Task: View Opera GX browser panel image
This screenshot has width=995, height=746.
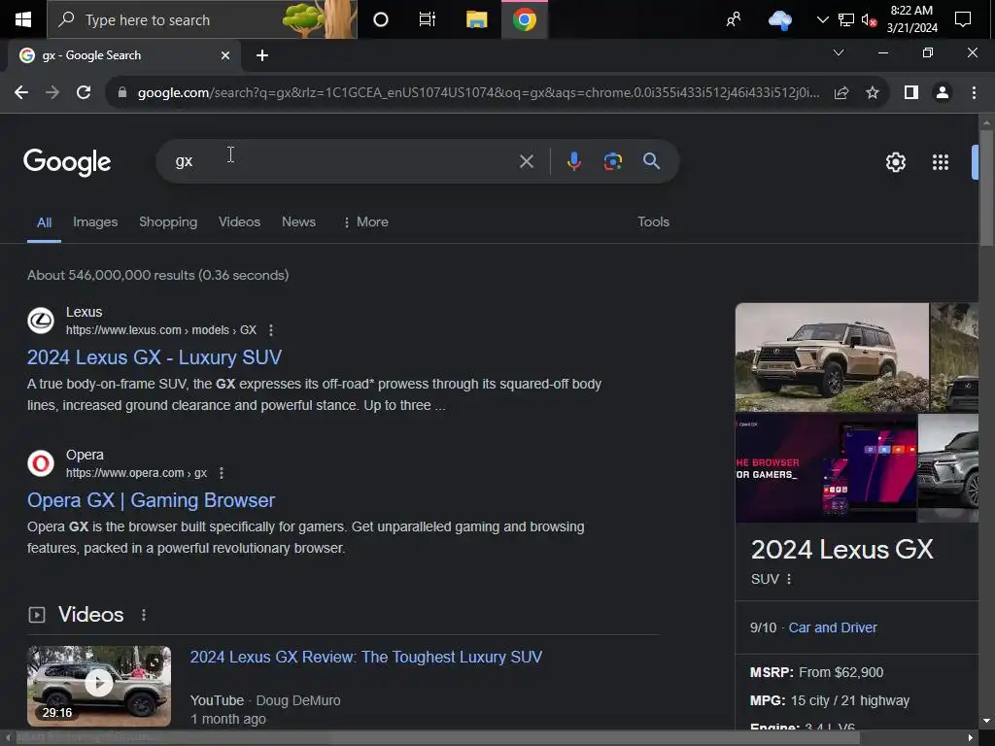Action: [826, 468]
